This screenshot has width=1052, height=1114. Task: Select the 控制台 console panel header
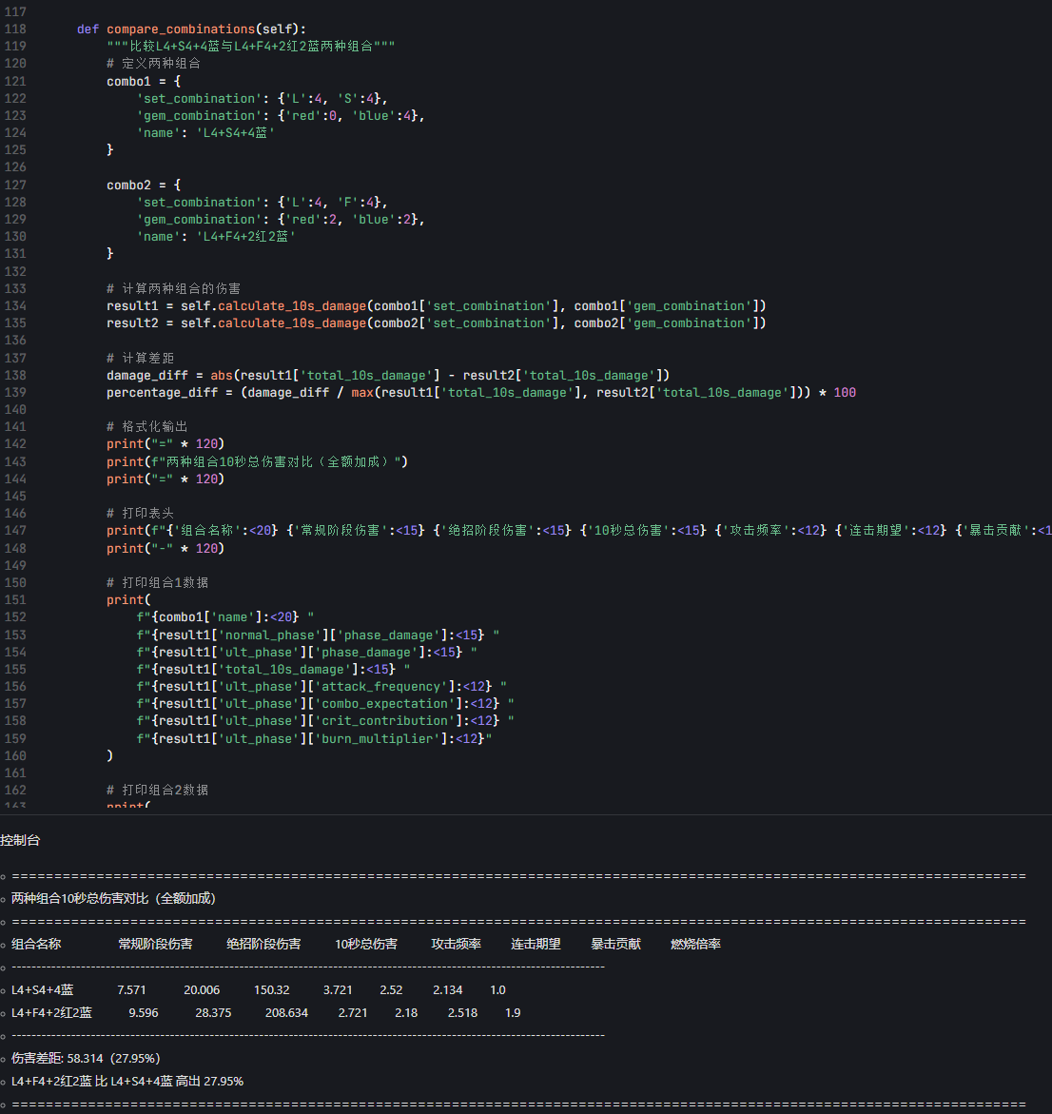click(x=21, y=840)
